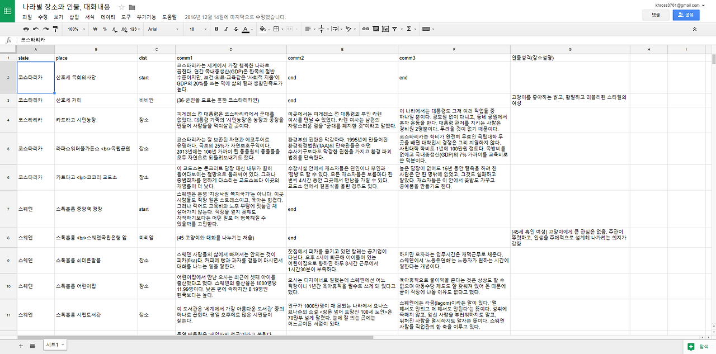Collapse menus with double chevron icon
716x354 pixels.
click(x=695, y=29)
